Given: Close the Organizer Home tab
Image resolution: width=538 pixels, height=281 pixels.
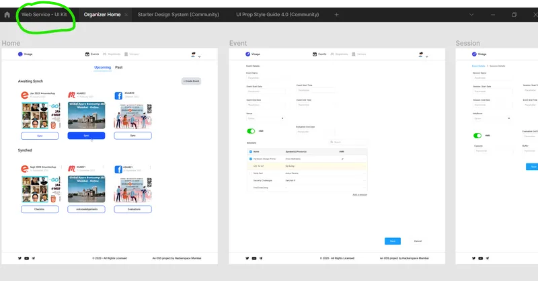Looking at the screenshot, I should [x=126, y=14].
